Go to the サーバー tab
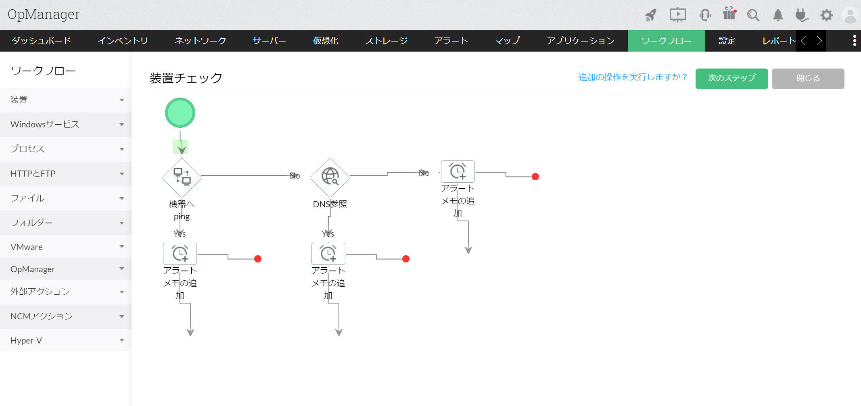The image size is (861, 406). (269, 41)
